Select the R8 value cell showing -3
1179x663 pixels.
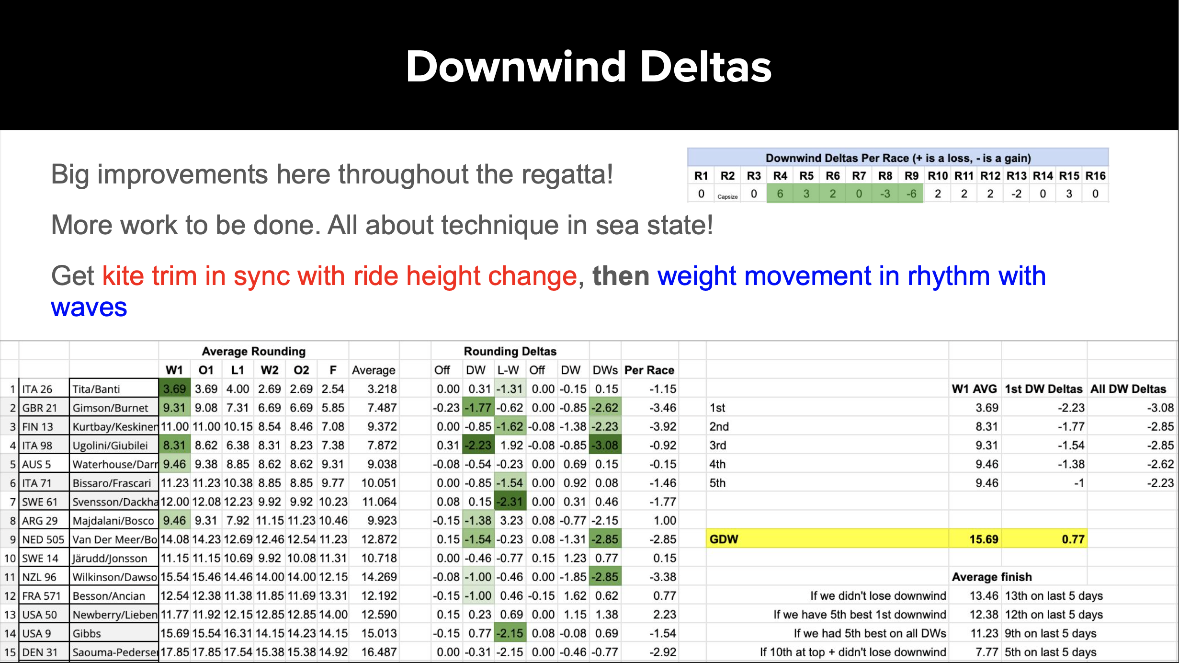tap(885, 194)
